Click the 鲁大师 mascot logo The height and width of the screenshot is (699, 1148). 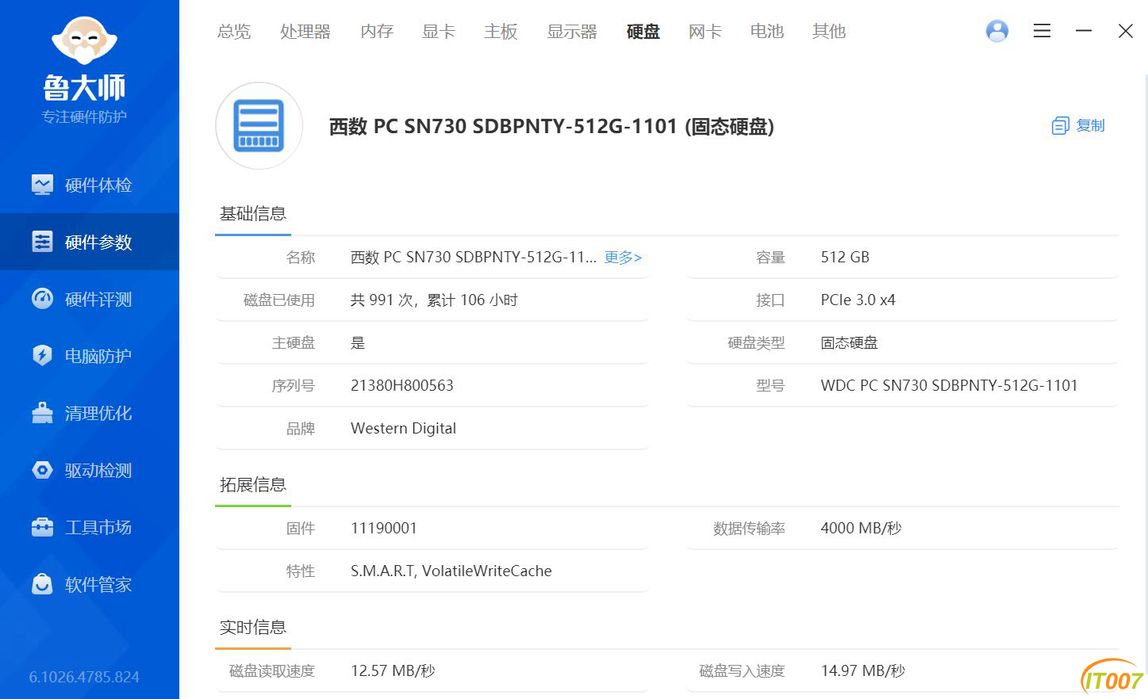84,40
